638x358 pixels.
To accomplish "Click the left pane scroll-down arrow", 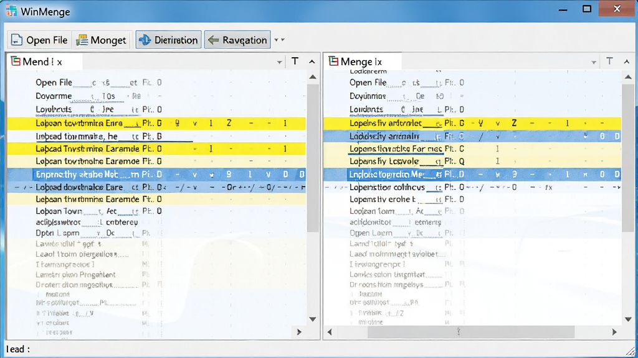I will [313, 319].
